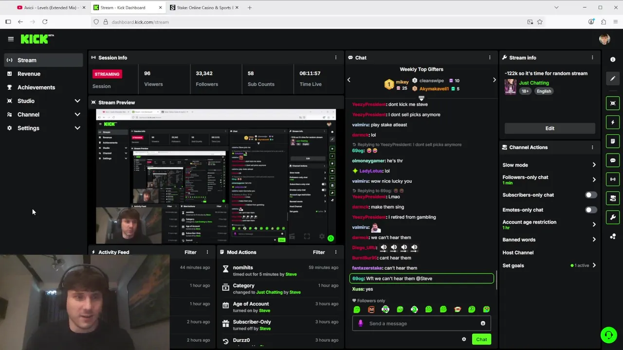Viewport: 623px width, 350px height.
Task: Click the purple microphone icon in message box
Action: click(x=361, y=323)
